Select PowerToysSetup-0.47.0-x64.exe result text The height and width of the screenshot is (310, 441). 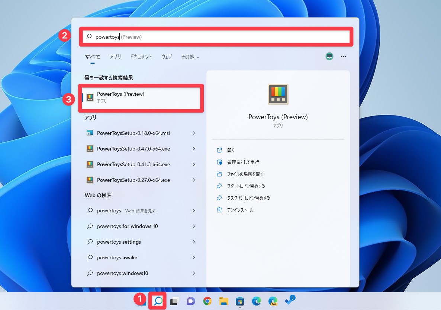(x=133, y=149)
